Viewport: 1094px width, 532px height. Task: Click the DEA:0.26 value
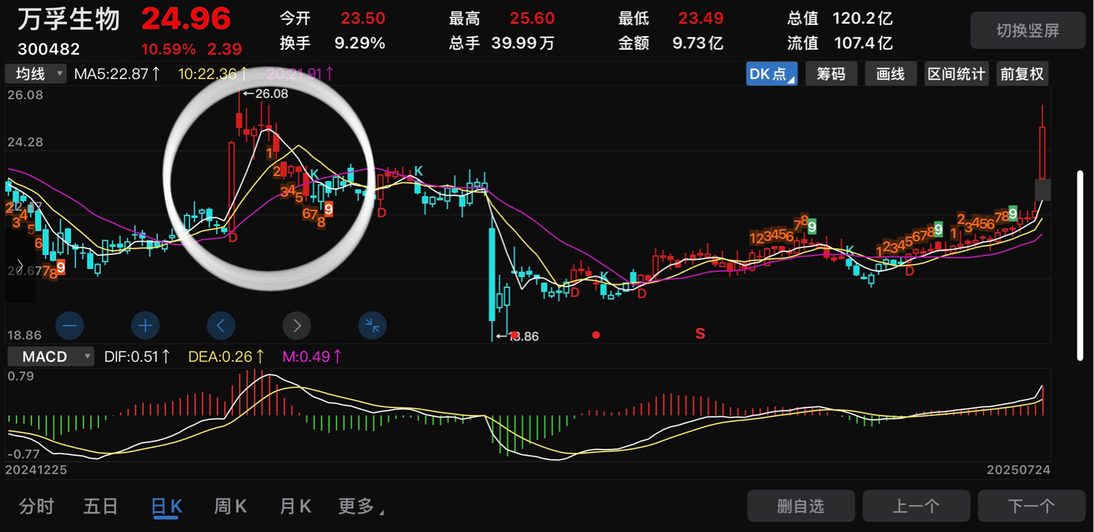tap(226, 357)
